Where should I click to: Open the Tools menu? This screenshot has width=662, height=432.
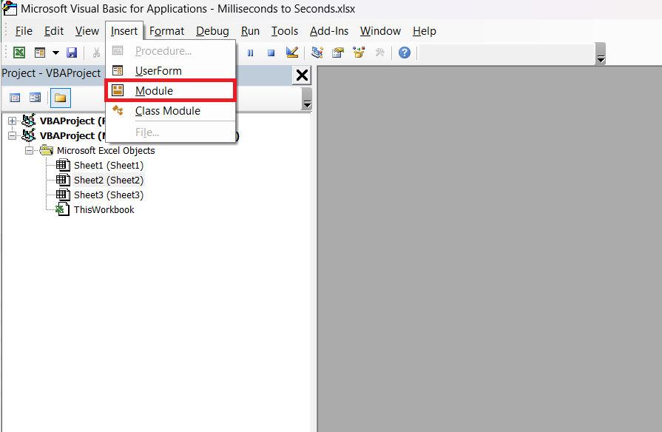285,31
